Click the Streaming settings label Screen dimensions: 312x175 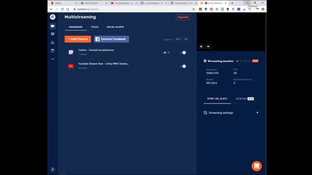click(221, 113)
